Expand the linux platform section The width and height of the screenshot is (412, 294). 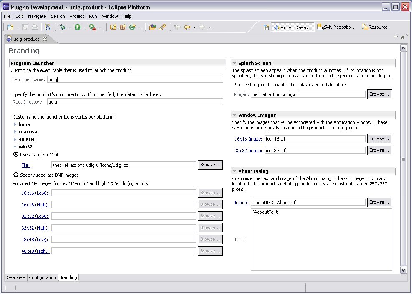click(x=15, y=124)
